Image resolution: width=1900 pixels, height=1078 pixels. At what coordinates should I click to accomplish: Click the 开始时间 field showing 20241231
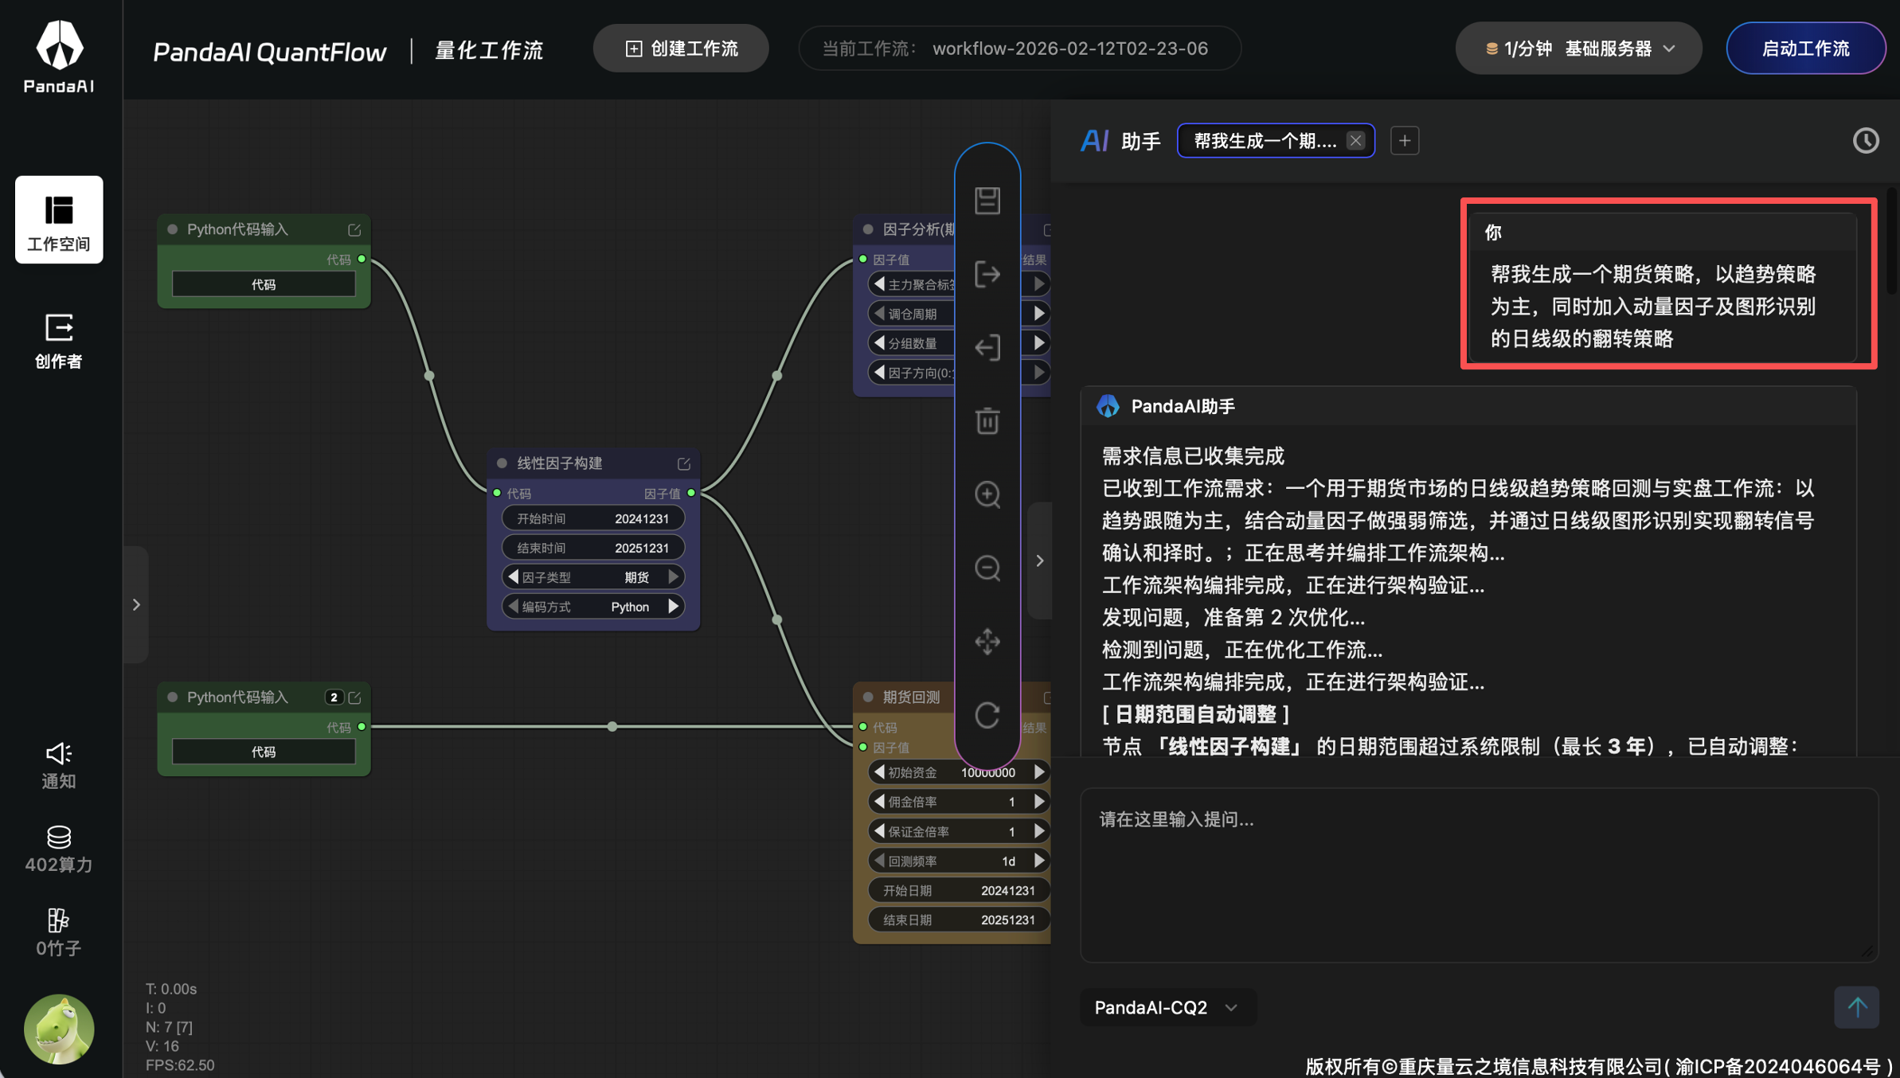coord(593,518)
